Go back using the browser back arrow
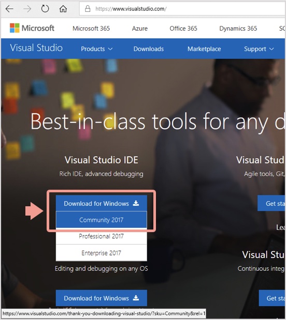The image size is (286, 320). click(x=9, y=9)
